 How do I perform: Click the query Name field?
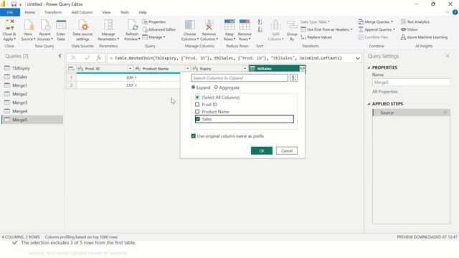(x=411, y=82)
